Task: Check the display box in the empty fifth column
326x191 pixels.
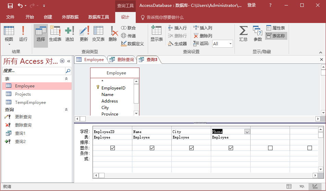Action: click(270, 148)
